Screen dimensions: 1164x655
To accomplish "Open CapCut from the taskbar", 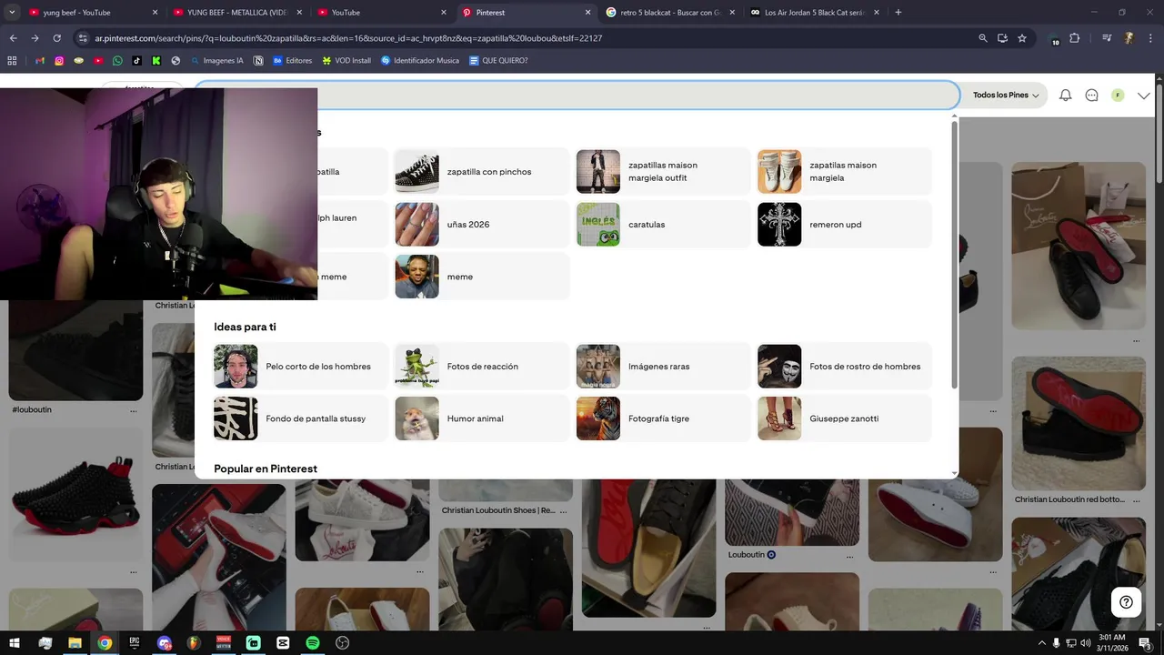I will [283, 643].
